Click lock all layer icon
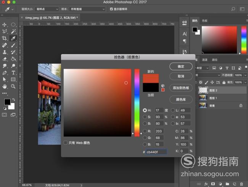This screenshot has width=248, height=187. (x=224, y=82)
